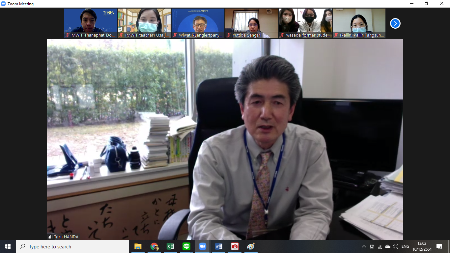This screenshot has width=450, height=253.
Task: Click the Toru HANDA signal strength icon
Action: (50, 237)
